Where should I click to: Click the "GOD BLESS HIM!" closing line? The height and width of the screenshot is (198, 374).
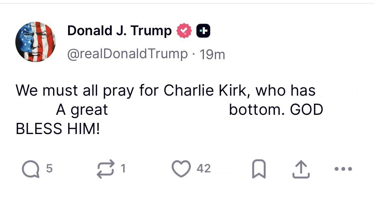point(58,129)
